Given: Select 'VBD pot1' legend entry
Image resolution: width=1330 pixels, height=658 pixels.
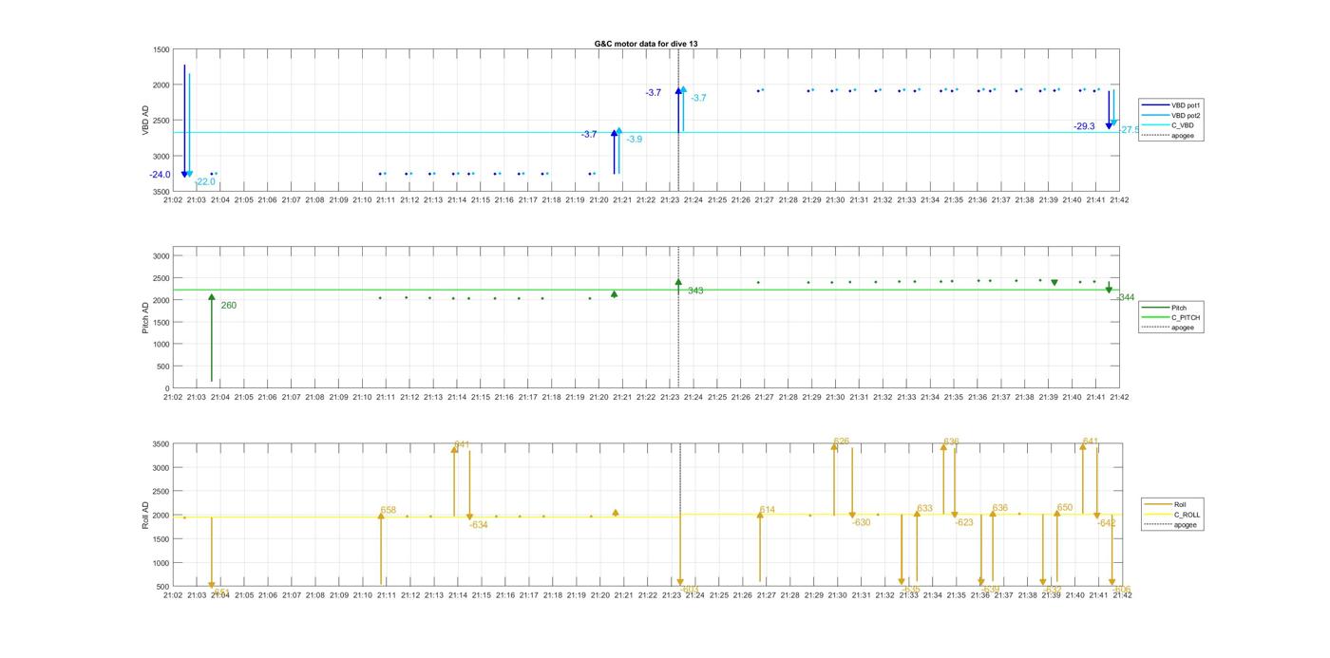Looking at the screenshot, I should pyautogui.click(x=1171, y=105).
